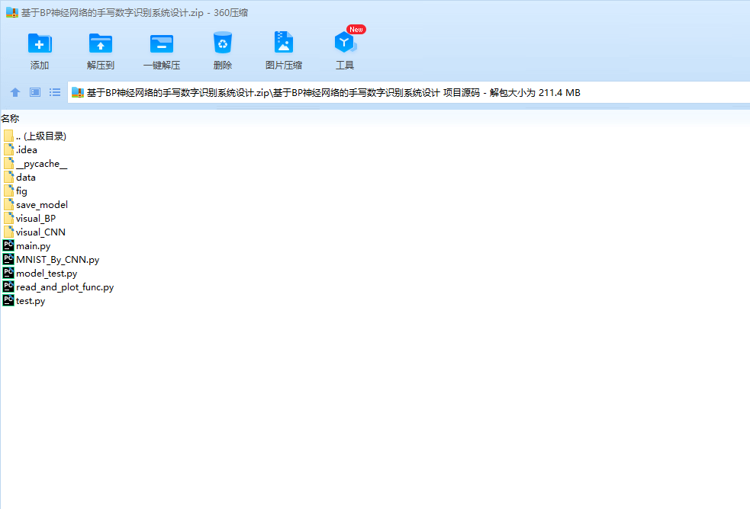750x509 pixels.
Task: Select the '__pycache__' folder name
Action: pyautogui.click(x=42, y=164)
